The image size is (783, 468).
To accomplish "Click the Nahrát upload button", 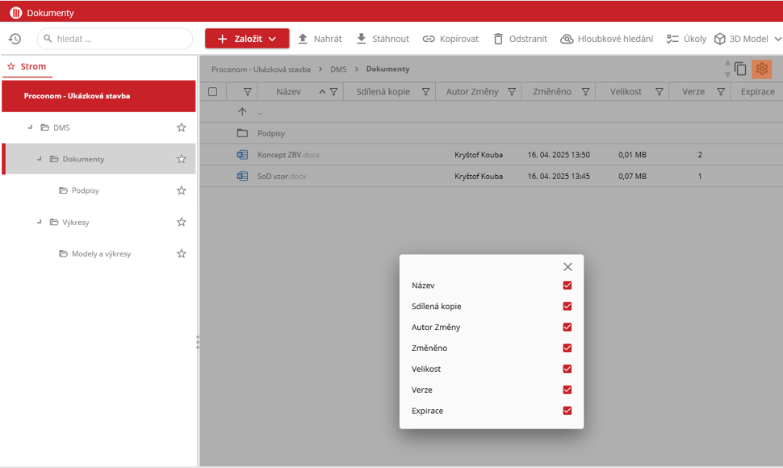I will point(320,39).
